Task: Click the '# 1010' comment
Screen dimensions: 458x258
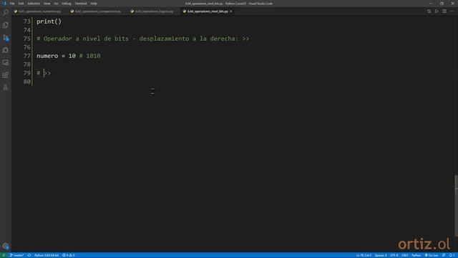Action: tap(90, 56)
